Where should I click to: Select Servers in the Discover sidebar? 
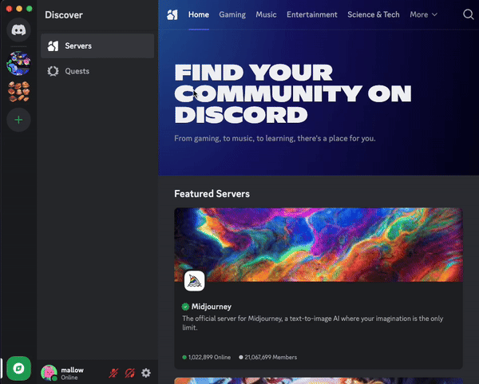click(x=97, y=46)
